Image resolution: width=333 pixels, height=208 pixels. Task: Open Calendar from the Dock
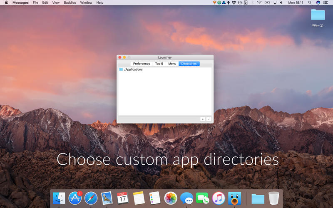pos(123,198)
